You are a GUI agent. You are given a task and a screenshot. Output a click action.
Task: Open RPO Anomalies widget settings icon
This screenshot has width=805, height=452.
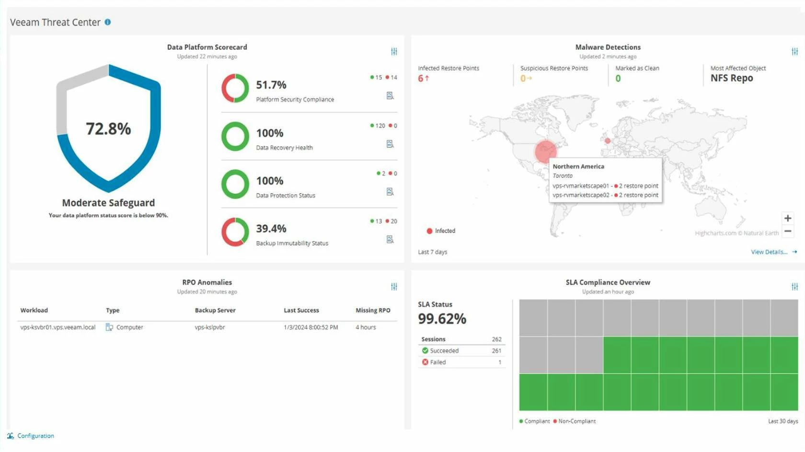point(394,287)
